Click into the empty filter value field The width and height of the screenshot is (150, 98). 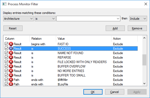tap(87, 19)
